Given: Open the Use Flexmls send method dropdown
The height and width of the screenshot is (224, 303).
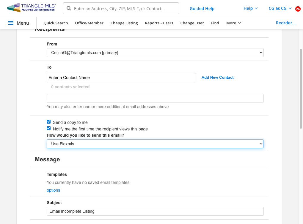Looking at the screenshot, I should click(155, 144).
